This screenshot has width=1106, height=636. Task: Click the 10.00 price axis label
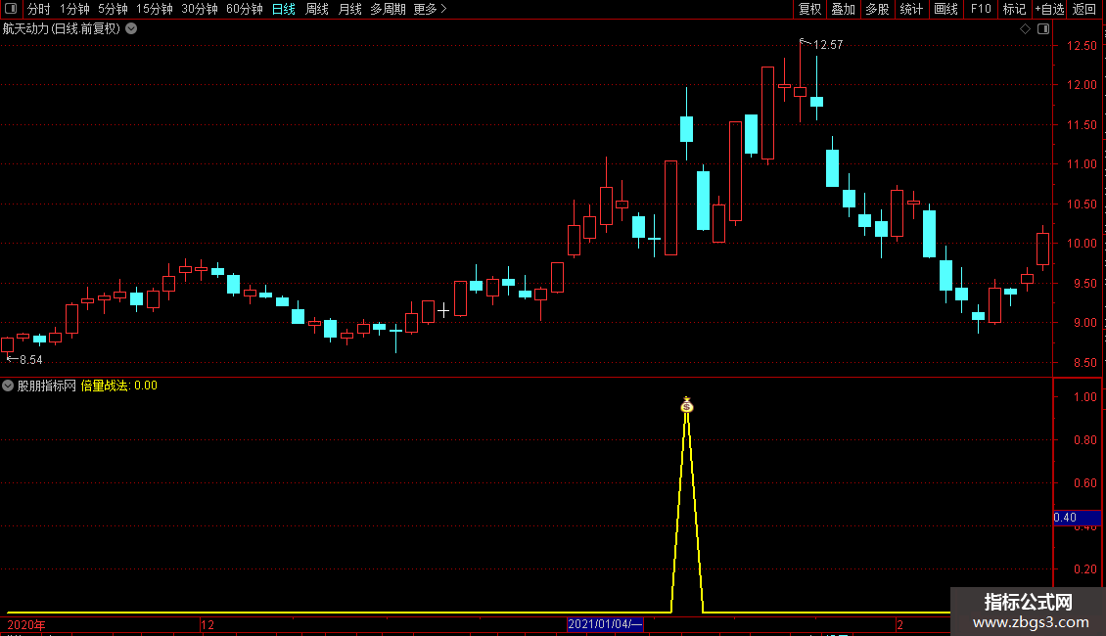tap(1082, 244)
